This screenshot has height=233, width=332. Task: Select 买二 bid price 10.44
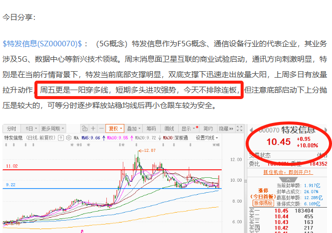click(282, 216)
